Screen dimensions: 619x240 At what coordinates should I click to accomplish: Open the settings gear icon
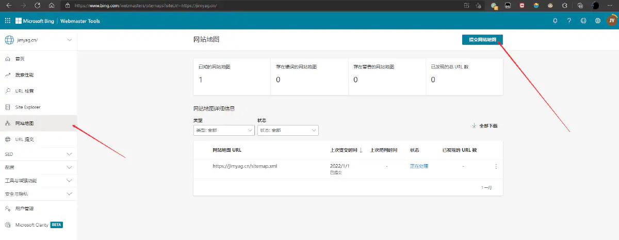pos(597,21)
